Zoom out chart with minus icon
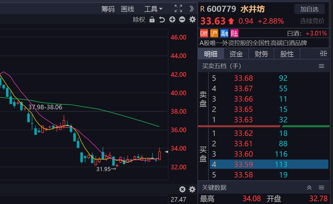Image resolution: width=333 pixels, height=204 pixels. (182, 20)
